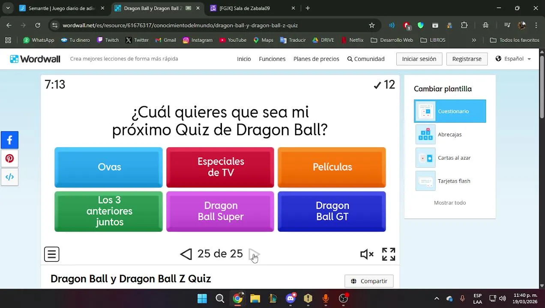545x308 pixels.
Task: Click the Compartir button
Action: coord(369,281)
